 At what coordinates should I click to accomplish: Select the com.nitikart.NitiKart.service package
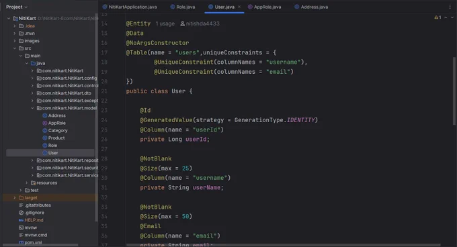[x=67, y=175]
